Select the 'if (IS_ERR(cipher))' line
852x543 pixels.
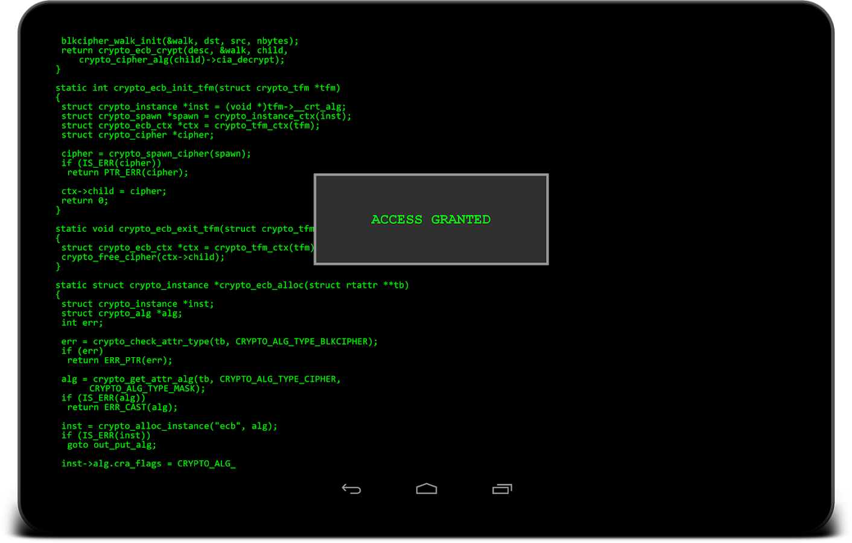tap(111, 164)
